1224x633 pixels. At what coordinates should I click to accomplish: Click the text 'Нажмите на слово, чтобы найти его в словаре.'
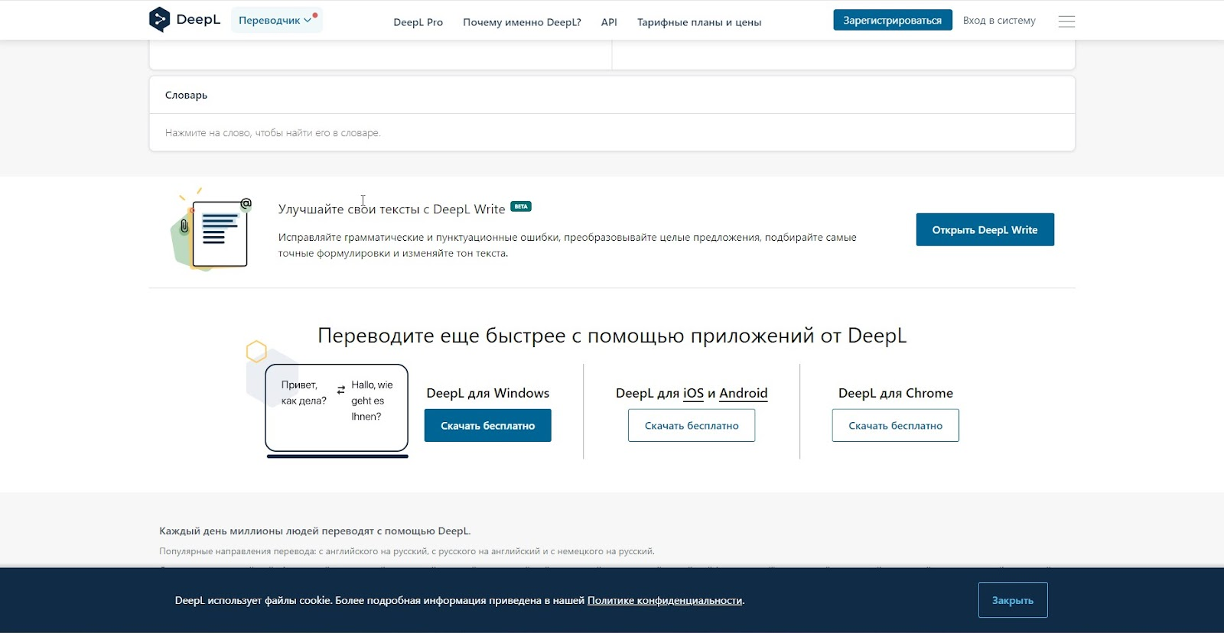click(273, 133)
